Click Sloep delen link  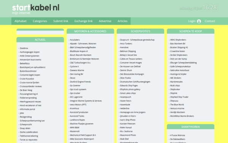pyautogui.click(x=25, y=128)
